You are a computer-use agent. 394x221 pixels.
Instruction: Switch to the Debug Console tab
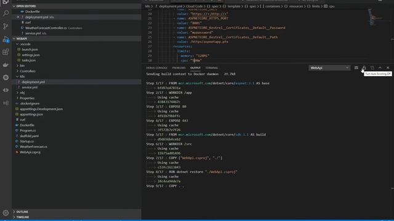point(156,68)
